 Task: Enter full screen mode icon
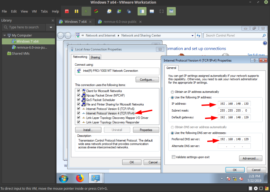(x=162, y=11)
